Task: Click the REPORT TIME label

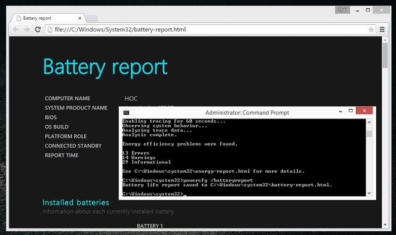Action: 62,155
